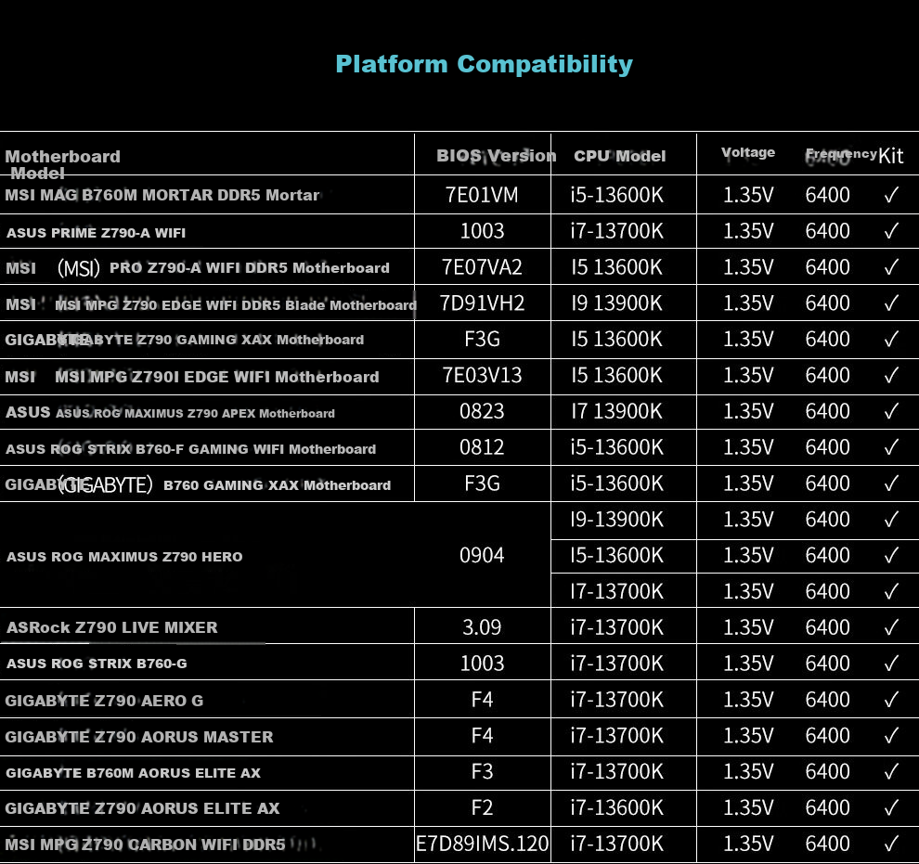Screen dimensions: 919x864
Task: Click the checkmark in STRIX B760-F GAMING WIFI row
Action: point(891,447)
